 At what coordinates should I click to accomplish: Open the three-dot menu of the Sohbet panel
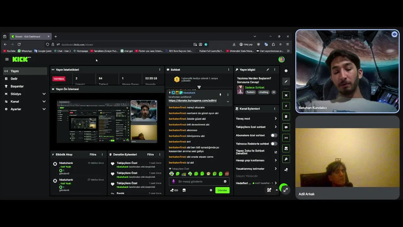[x=229, y=70]
